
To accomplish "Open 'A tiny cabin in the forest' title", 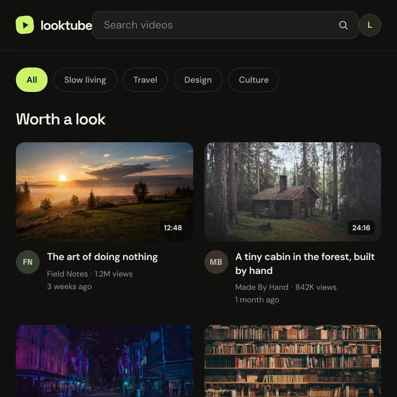I will 305,263.
